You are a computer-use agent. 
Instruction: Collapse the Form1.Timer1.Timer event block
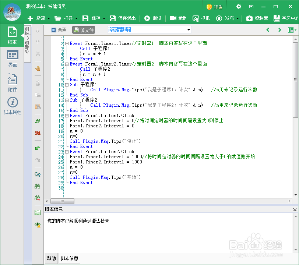[x=67, y=43]
